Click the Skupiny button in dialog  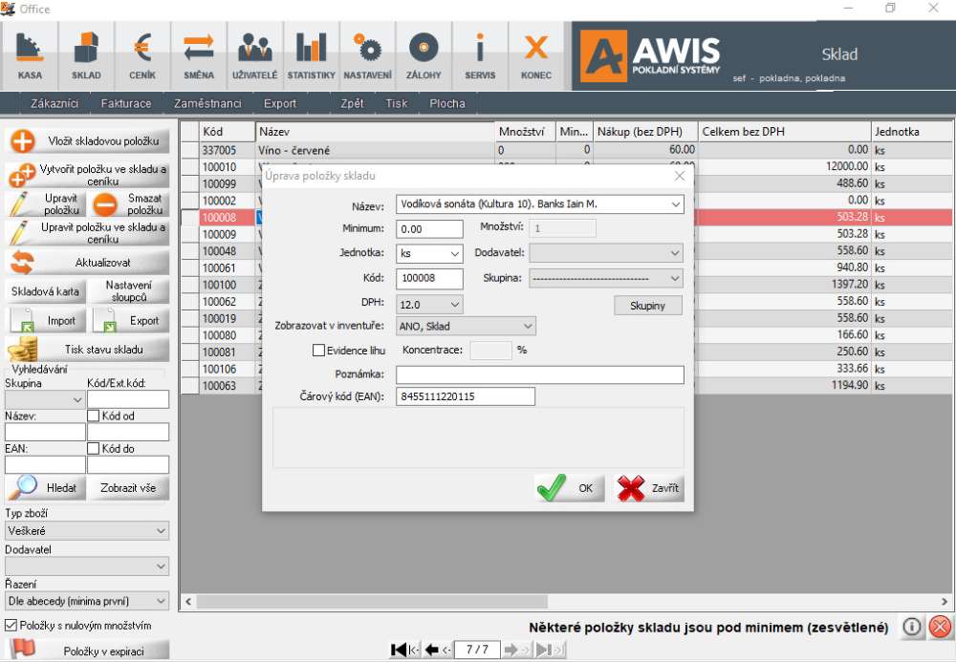pos(647,306)
